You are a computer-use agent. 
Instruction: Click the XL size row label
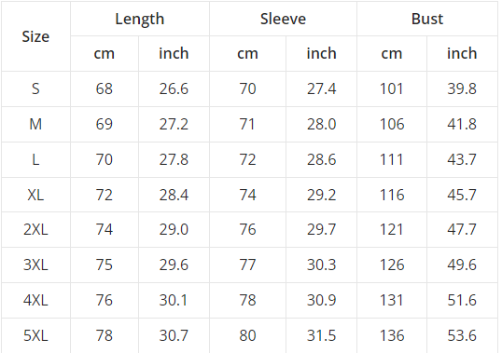coord(35,195)
